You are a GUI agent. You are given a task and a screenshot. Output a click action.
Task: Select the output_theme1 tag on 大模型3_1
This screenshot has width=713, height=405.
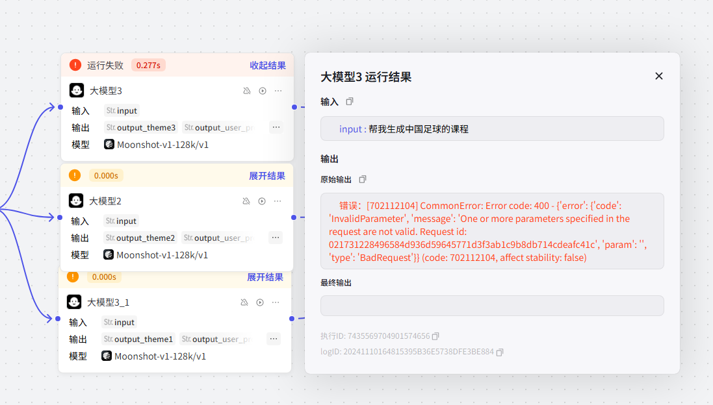[x=138, y=339]
